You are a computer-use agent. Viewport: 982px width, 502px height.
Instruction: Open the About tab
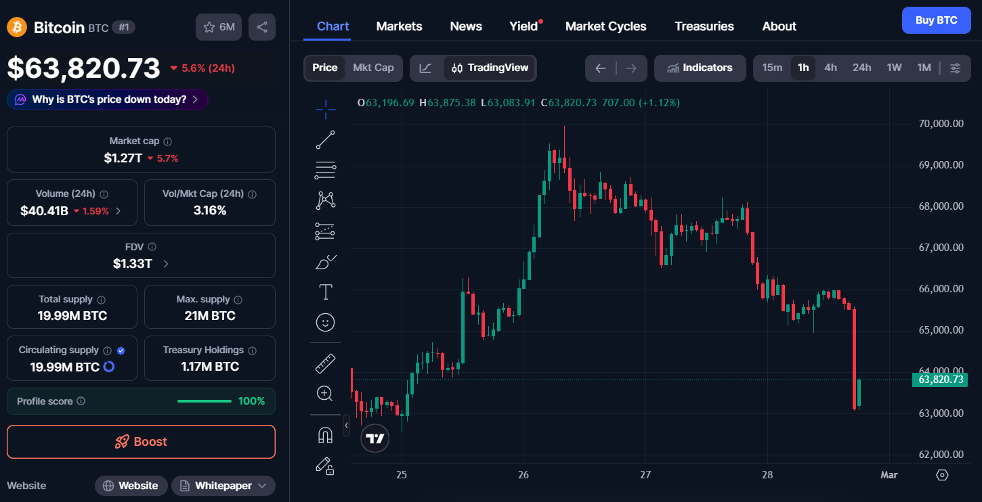pyautogui.click(x=780, y=26)
